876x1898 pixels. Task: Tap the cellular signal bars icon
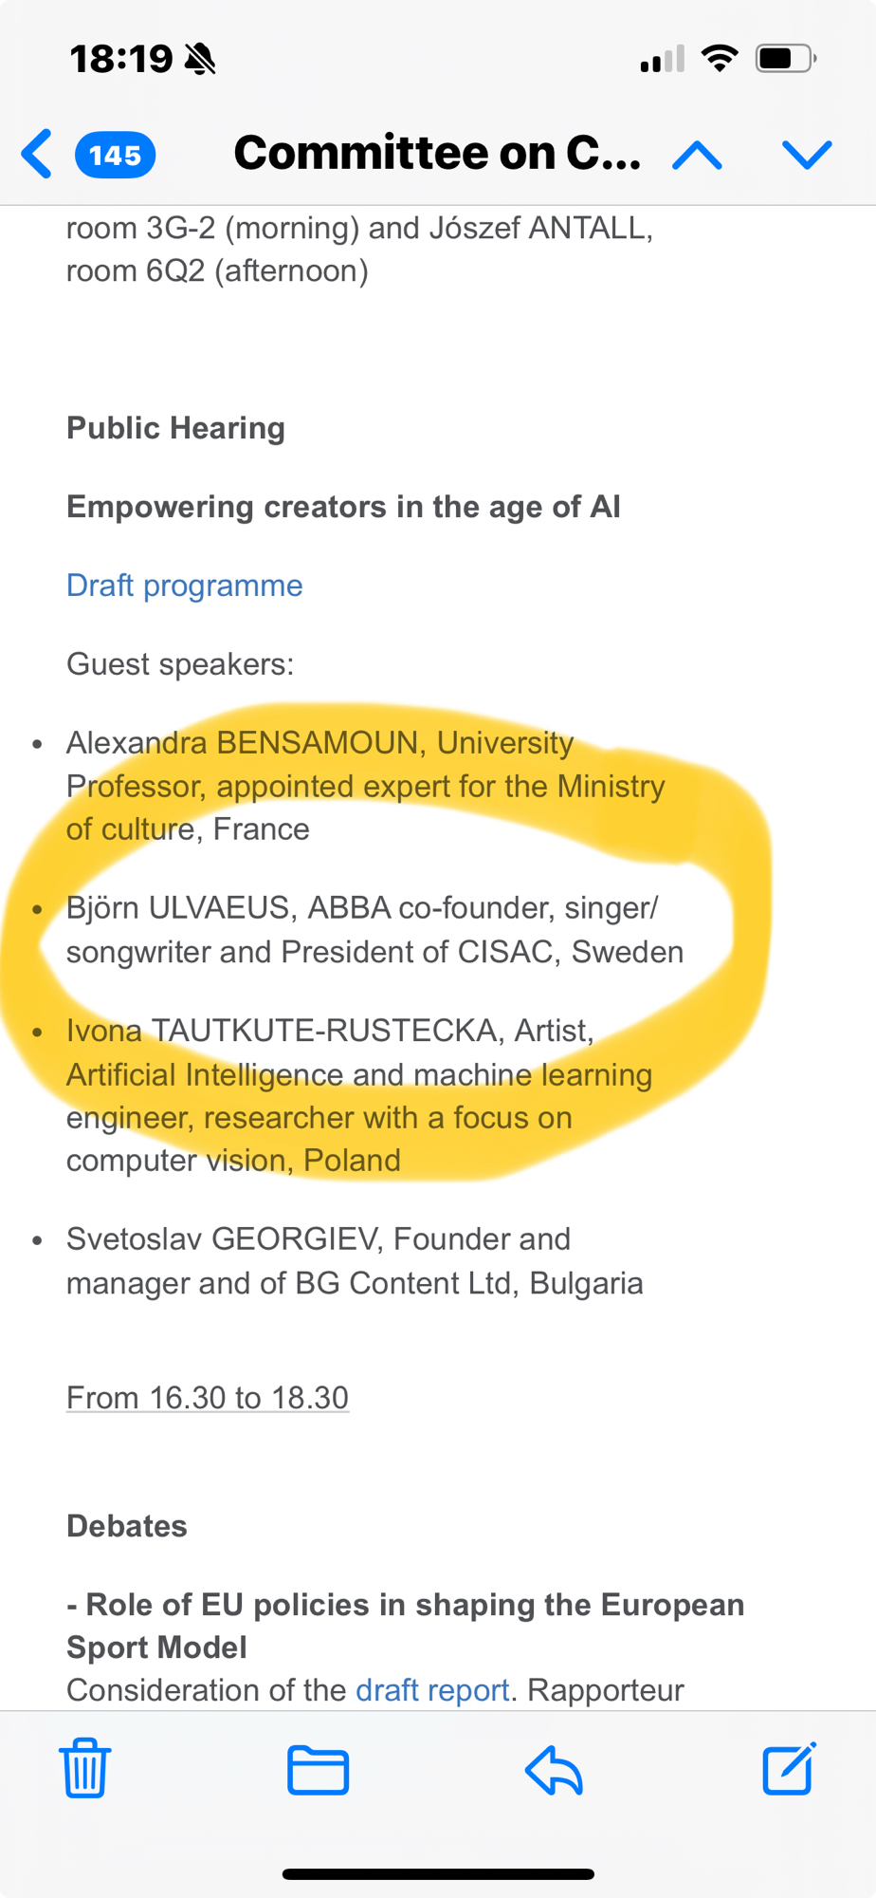point(662,60)
